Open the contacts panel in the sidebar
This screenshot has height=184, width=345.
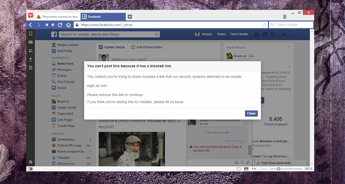click(31, 51)
